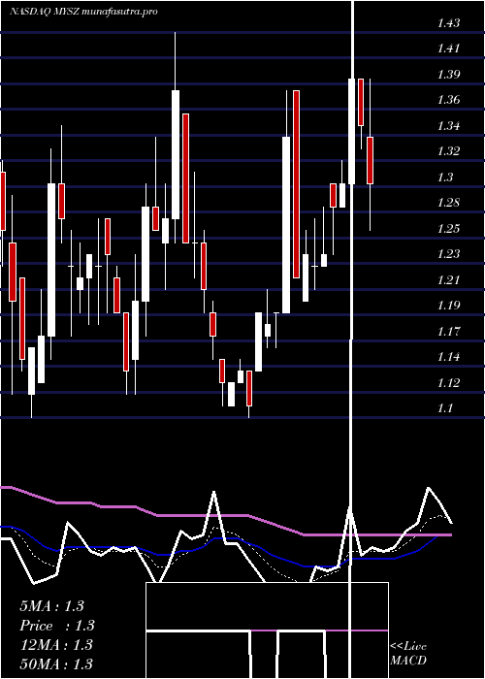Click the 1.43 price axis label
Screen dimensions: 485x679
pos(448,23)
